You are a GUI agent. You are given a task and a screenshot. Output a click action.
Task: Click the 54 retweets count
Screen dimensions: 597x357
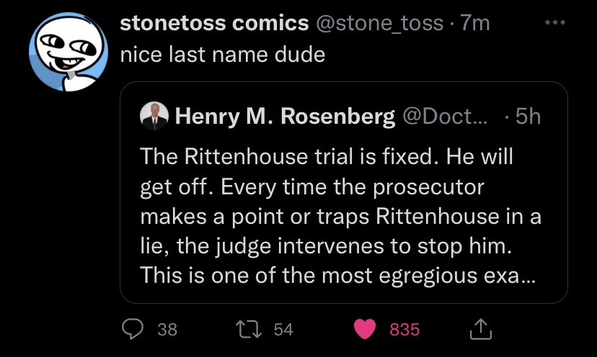tap(283, 330)
